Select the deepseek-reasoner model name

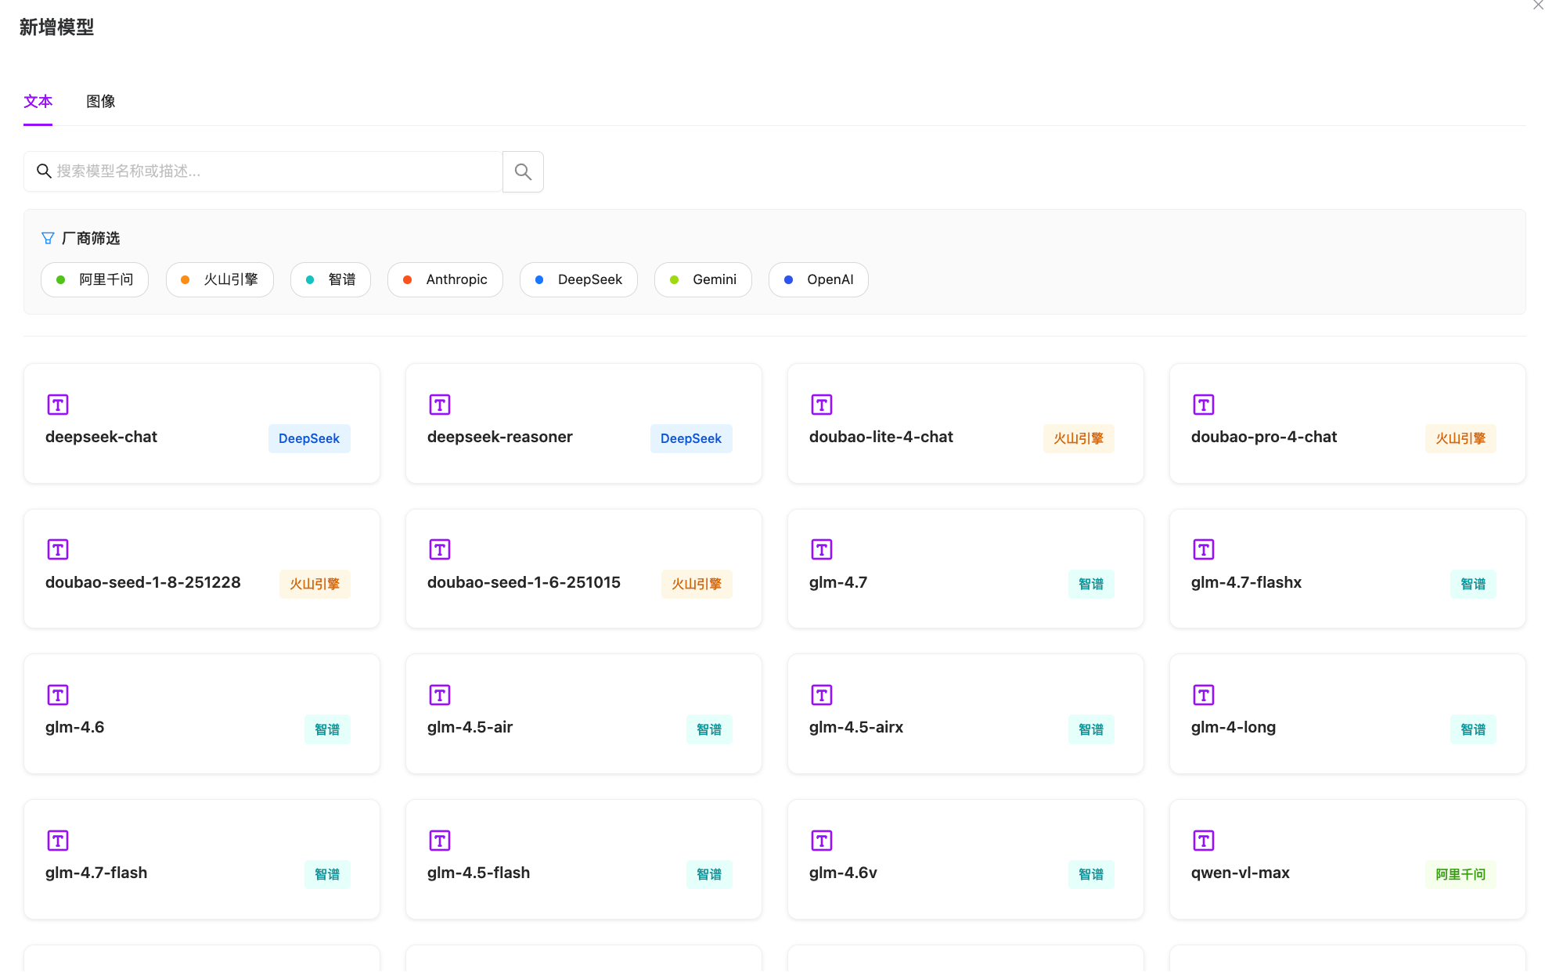point(500,437)
